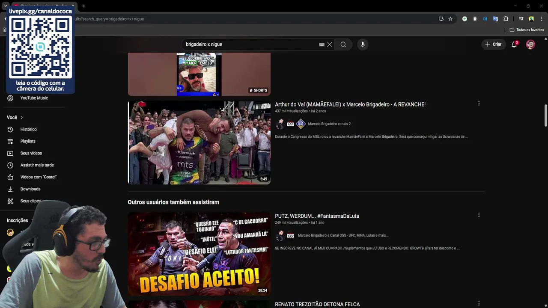Start voice search with microphone
The height and width of the screenshot is (308, 548).
(363, 44)
